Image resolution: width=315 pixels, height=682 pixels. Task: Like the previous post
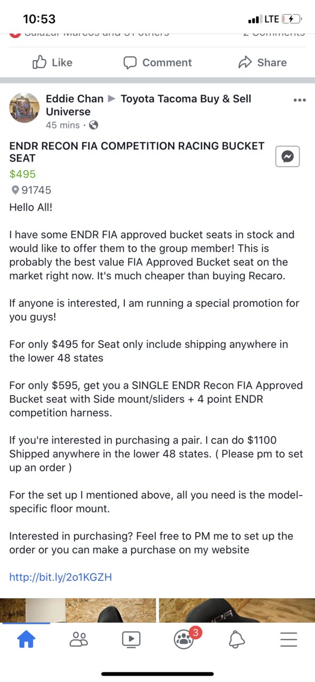click(x=52, y=62)
